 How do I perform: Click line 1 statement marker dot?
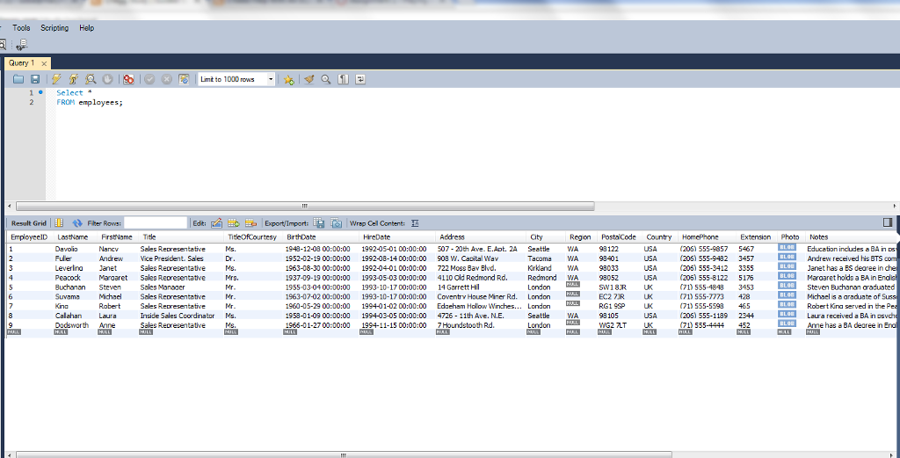(x=40, y=91)
